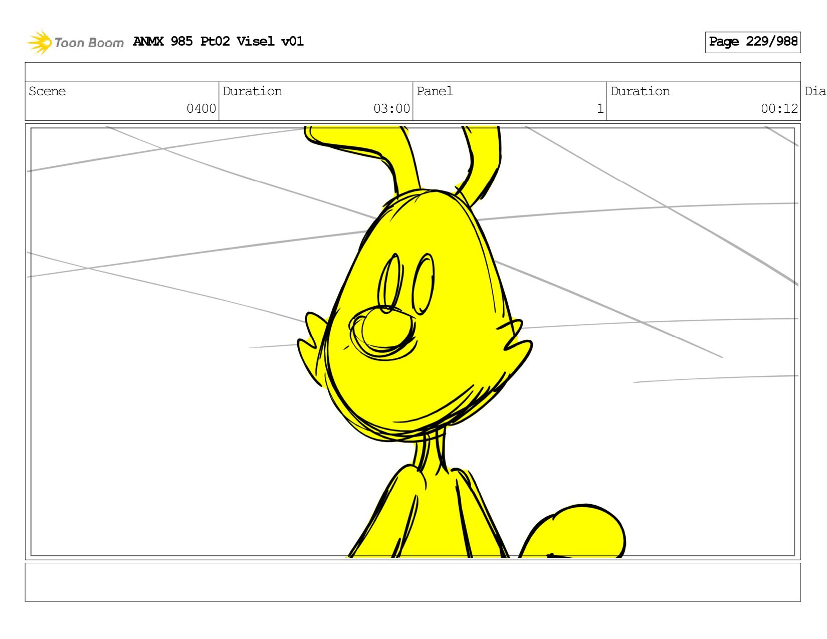Click the Toon Boom logo

click(x=75, y=42)
